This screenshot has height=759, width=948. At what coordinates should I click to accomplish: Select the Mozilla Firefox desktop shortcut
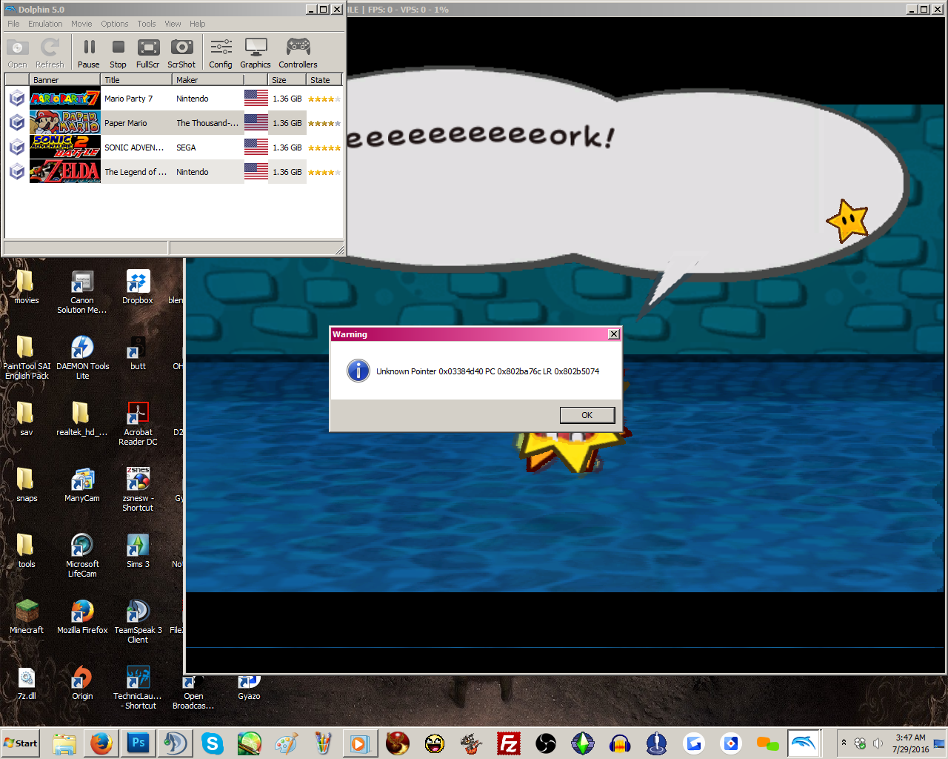pos(82,617)
